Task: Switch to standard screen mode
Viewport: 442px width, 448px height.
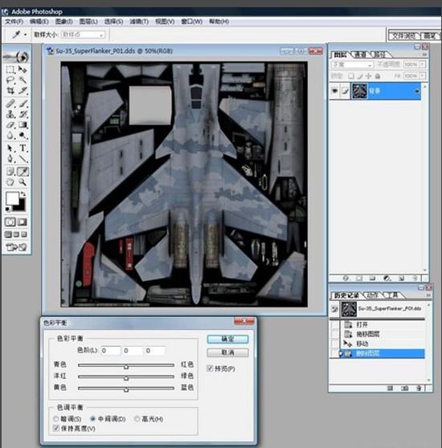Action: [8, 234]
